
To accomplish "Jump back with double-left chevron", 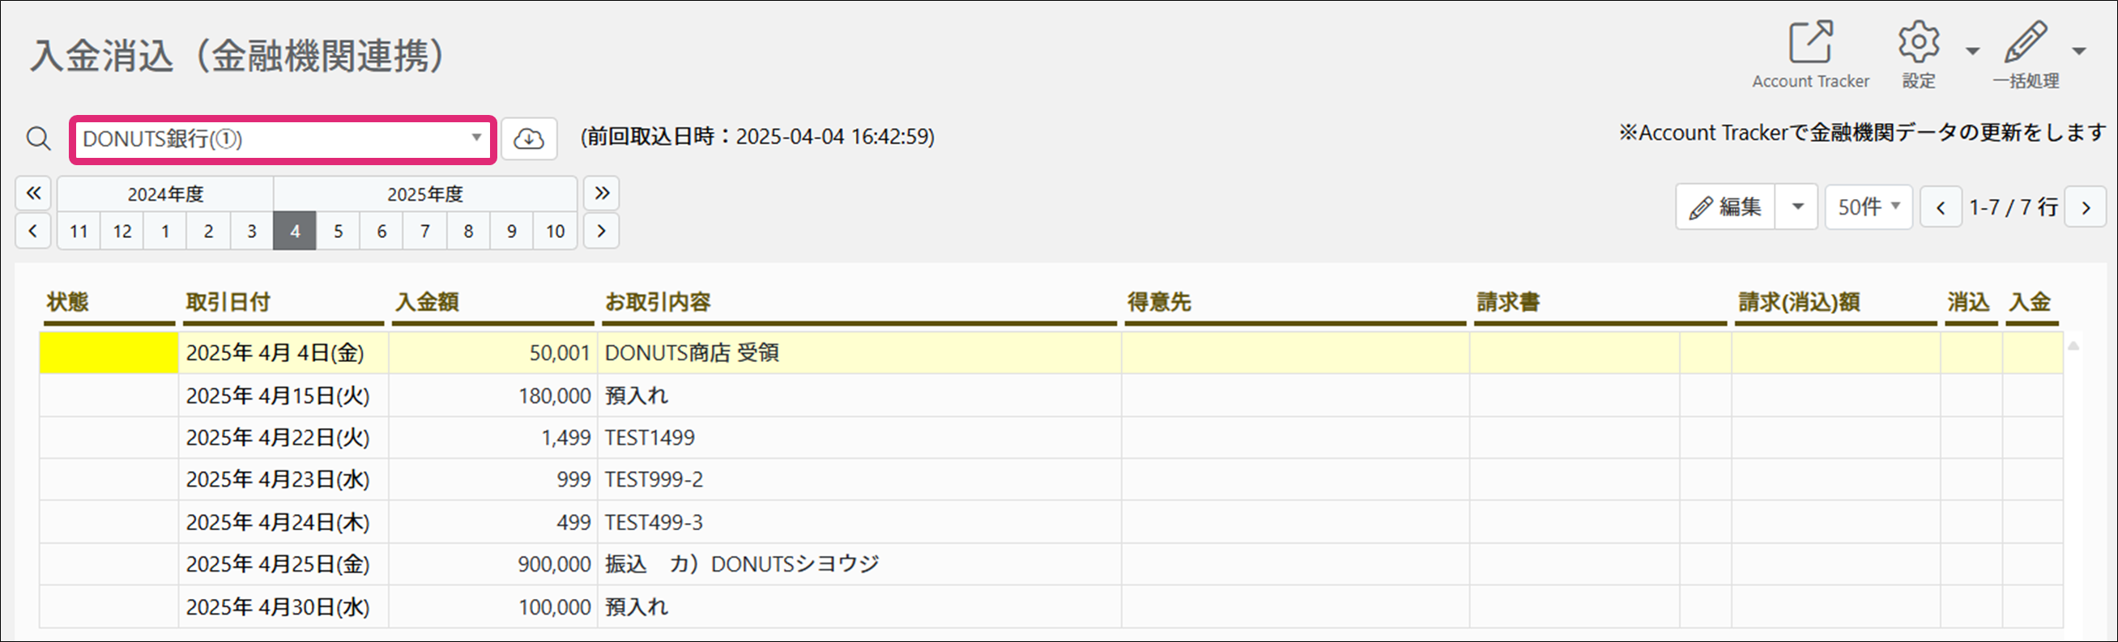I will (33, 193).
